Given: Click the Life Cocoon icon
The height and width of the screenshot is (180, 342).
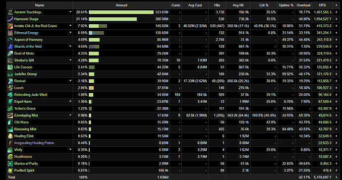Looking at the screenshot, I should point(10,67).
